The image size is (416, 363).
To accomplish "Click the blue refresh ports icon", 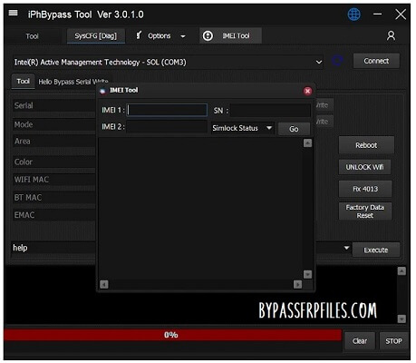I will 337,61.
